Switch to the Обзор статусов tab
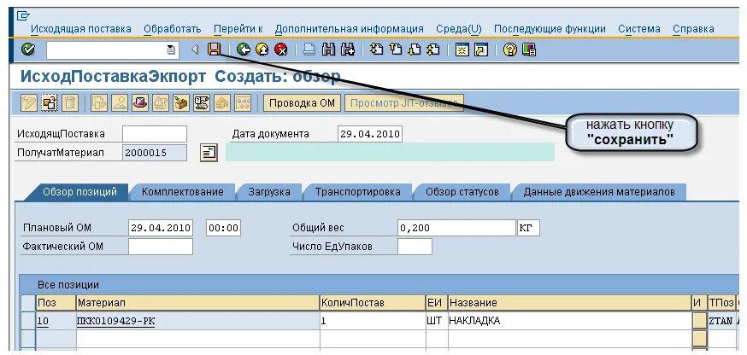The height and width of the screenshot is (355, 747). [x=462, y=192]
